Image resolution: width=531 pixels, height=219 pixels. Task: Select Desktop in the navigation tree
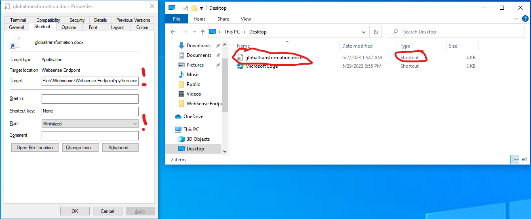(x=195, y=149)
